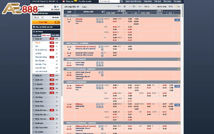The image size is (214, 134).
Task: Open the plus add dropdown in toolbar
Action: pos(119,6)
